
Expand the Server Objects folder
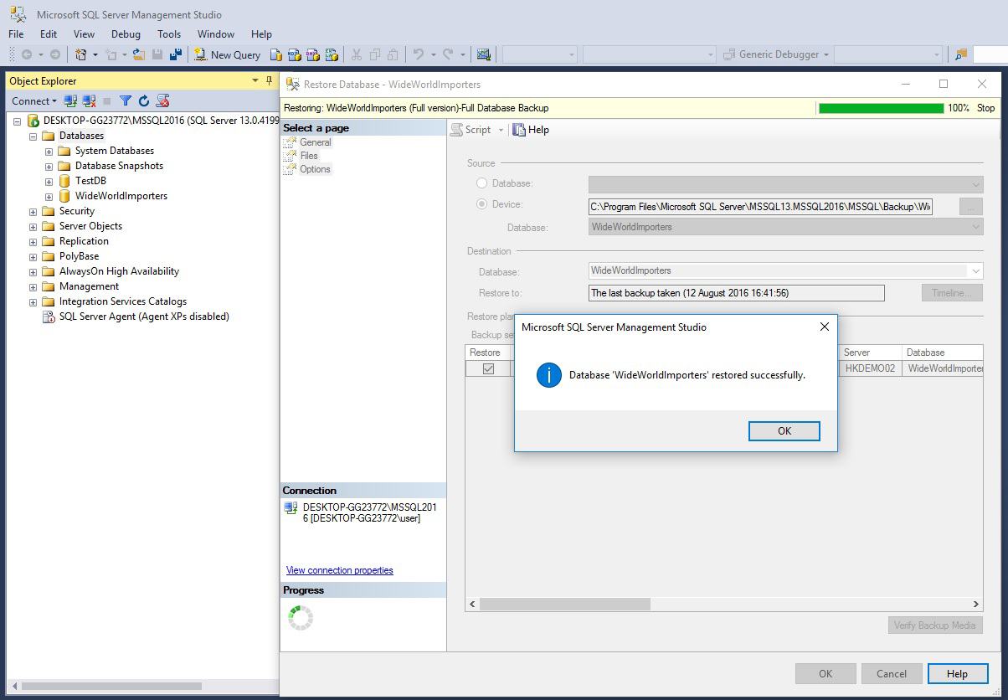pyautogui.click(x=33, y=226)
